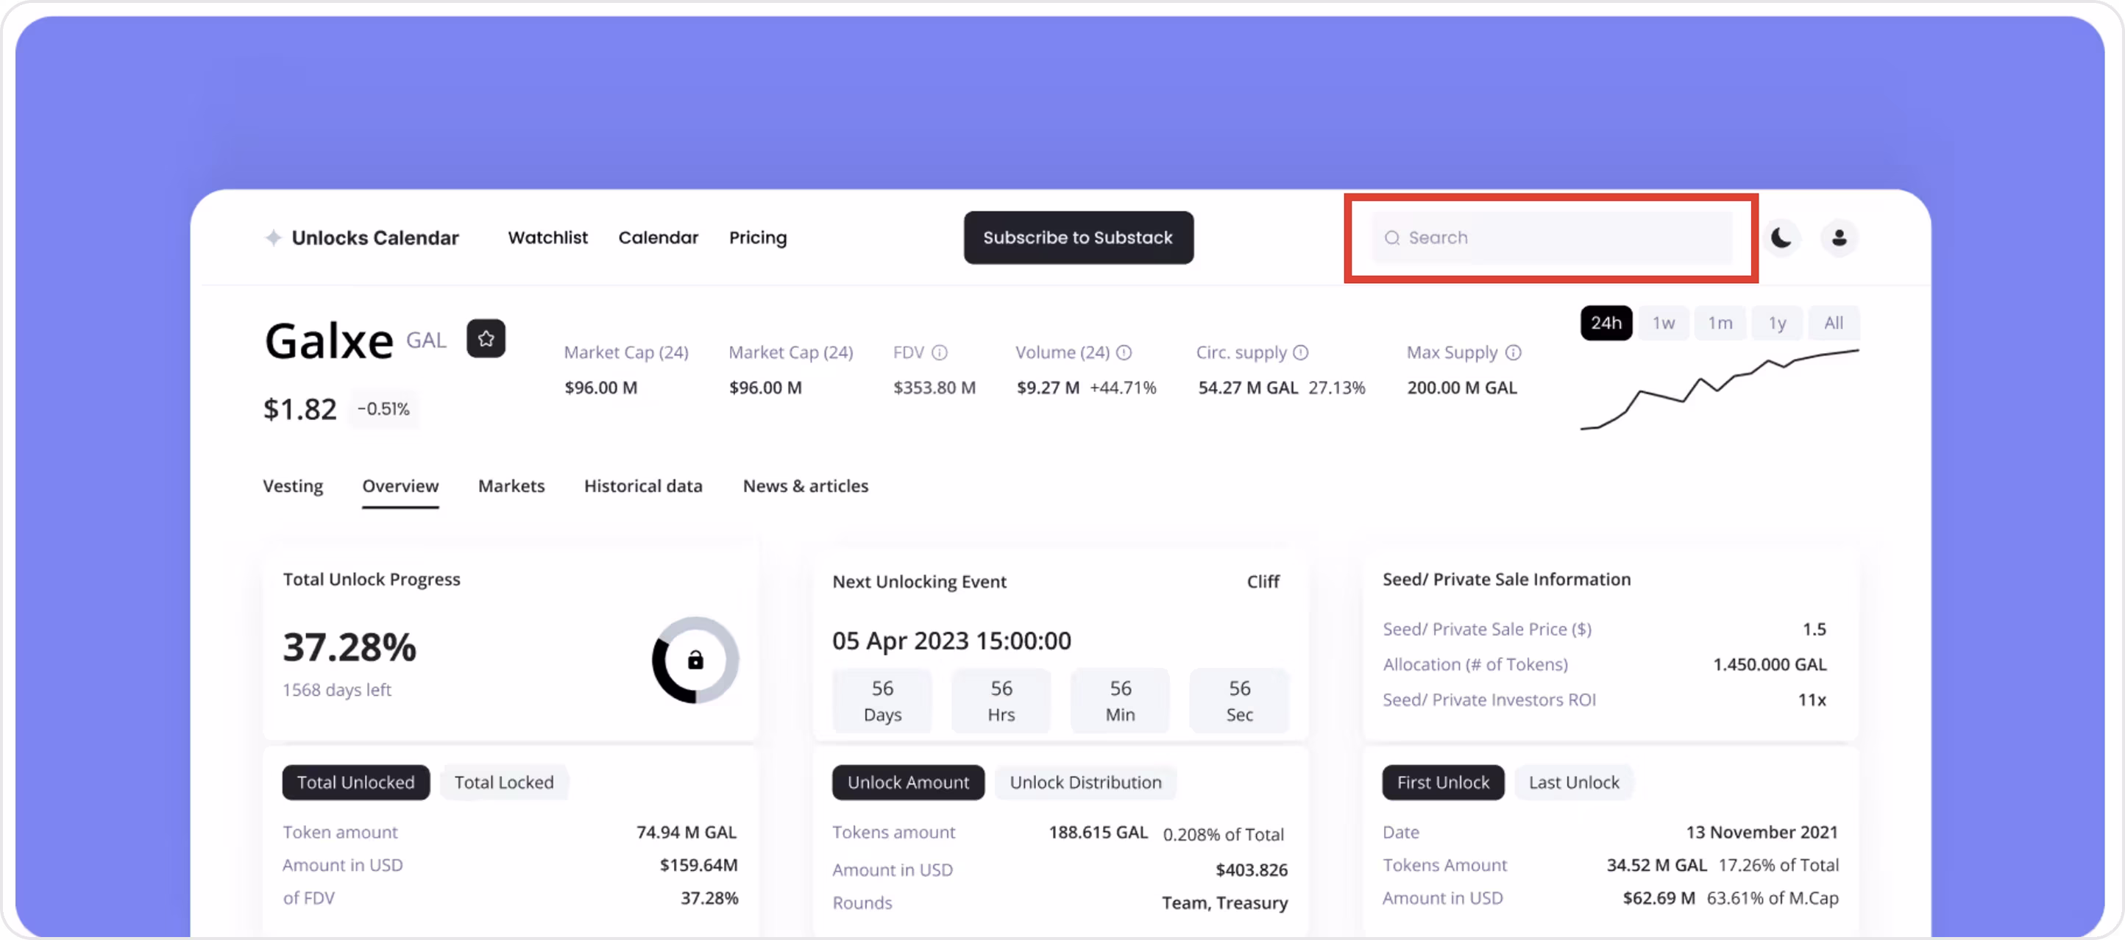Click into the Search field
Viewport: 2125px width, 940px height.
click(x=1552, y=238)
